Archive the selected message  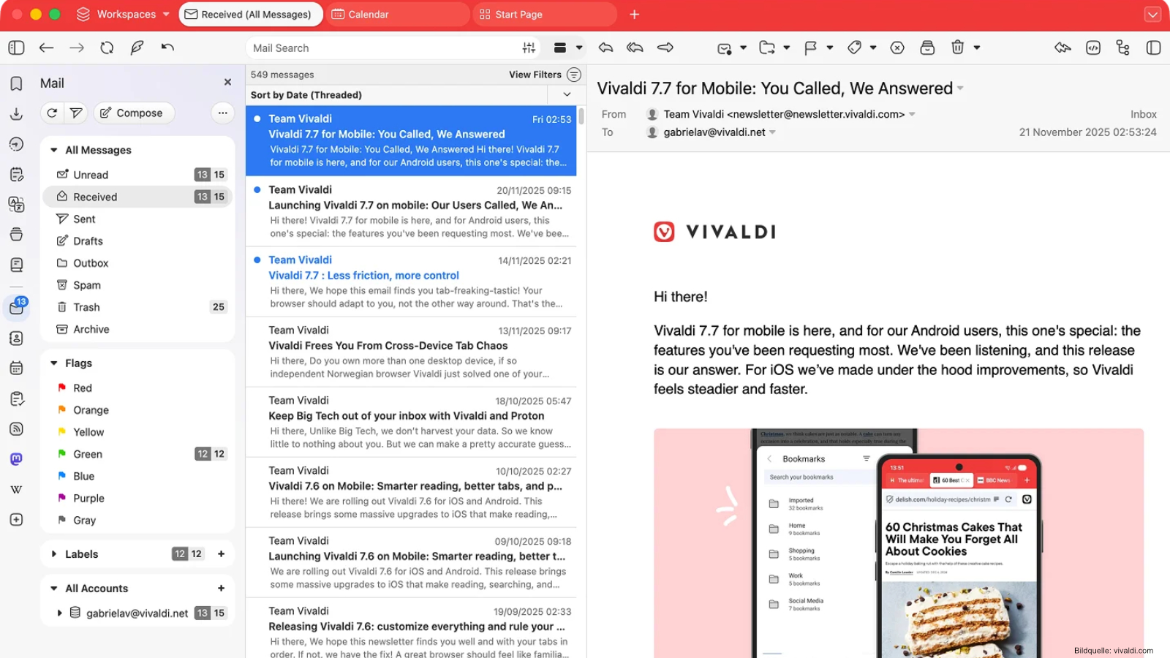coord(927,48)
